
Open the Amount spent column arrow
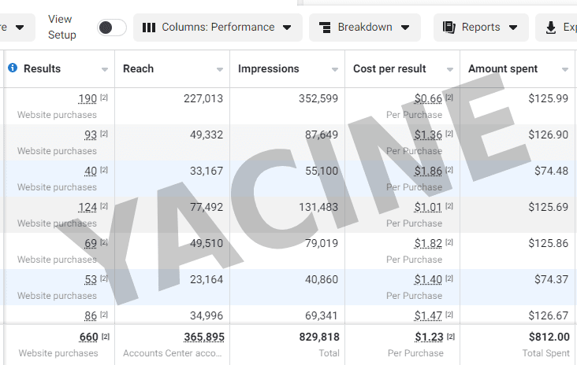point(565,69)
